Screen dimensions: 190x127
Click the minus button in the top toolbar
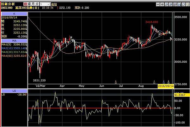[x=158, y=4]
